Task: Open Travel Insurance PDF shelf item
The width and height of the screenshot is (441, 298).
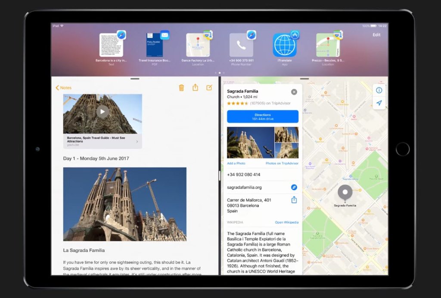Action: (x=155, y=45)
